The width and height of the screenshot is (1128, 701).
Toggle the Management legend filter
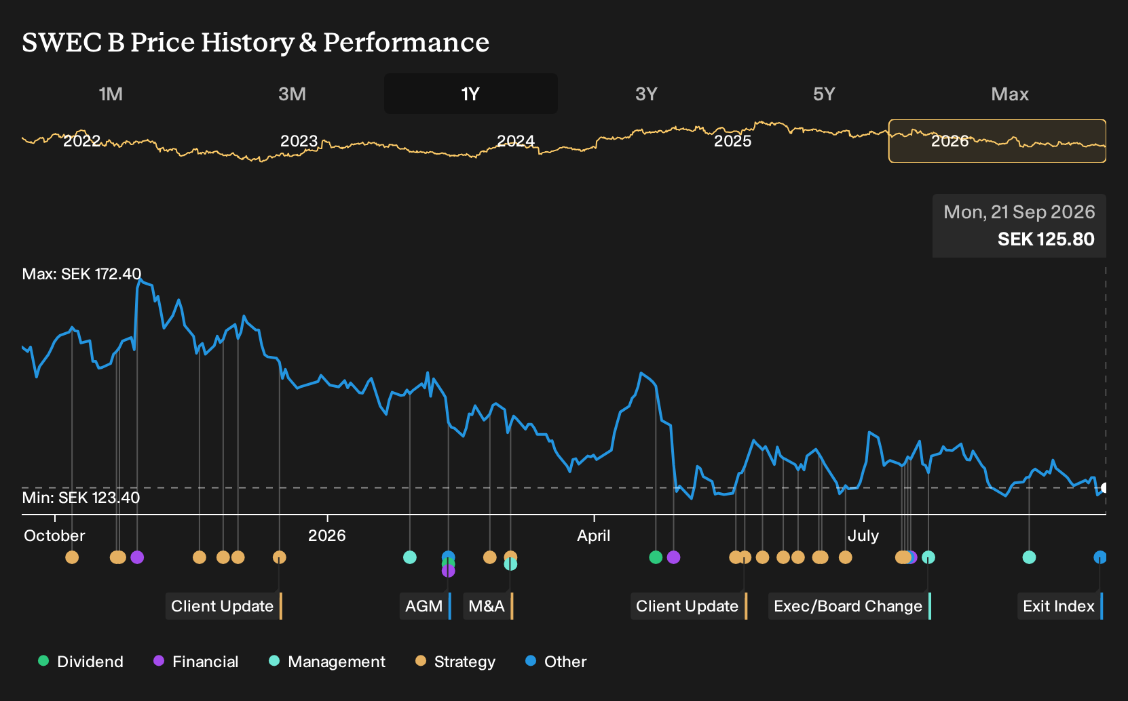point(327,662)
